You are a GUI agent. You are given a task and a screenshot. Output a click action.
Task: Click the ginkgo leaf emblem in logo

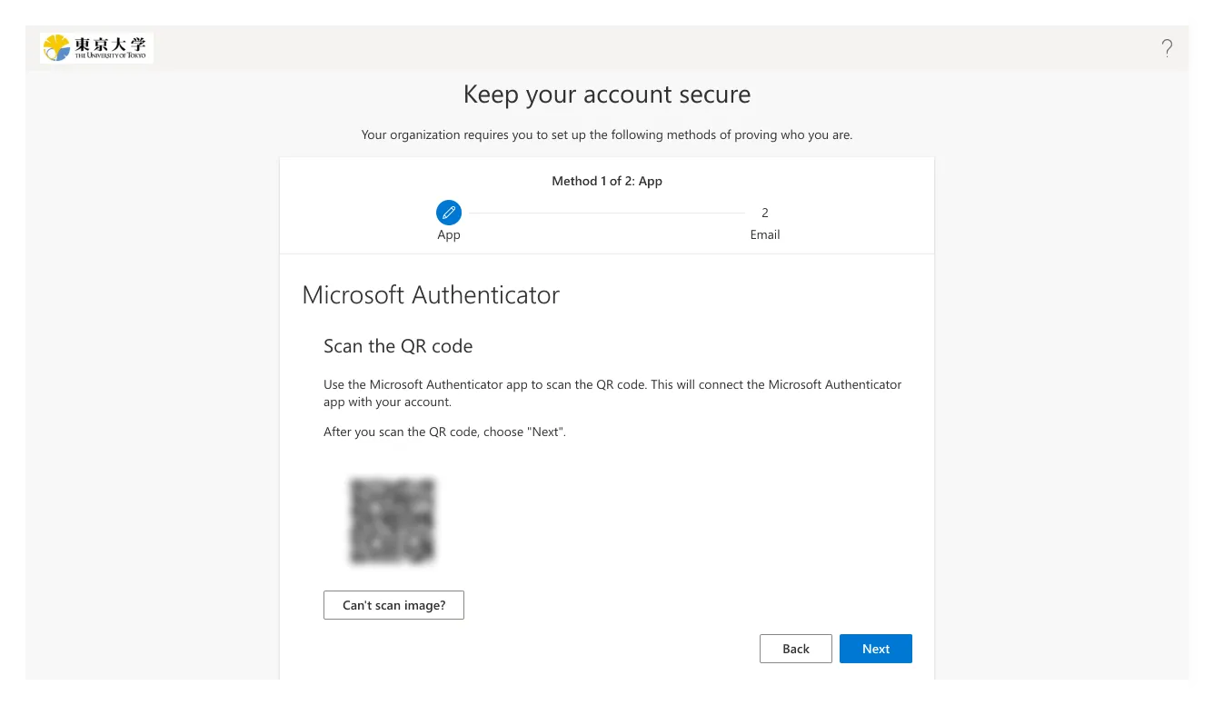56,47
